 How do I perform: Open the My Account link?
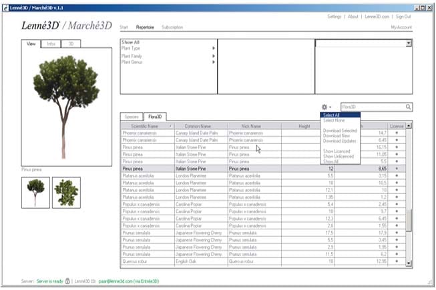coord(401,27)
